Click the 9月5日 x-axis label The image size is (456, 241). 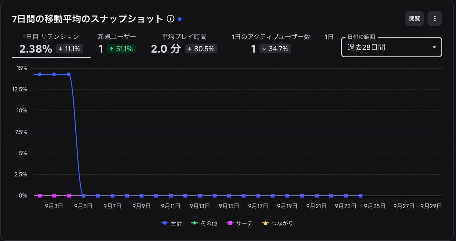83,206
